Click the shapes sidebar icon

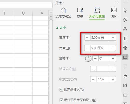(x=125, y=19)
